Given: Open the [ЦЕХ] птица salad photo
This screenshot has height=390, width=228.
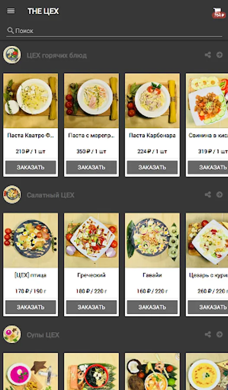Looking at the screenshot, I should click(31, 240).
